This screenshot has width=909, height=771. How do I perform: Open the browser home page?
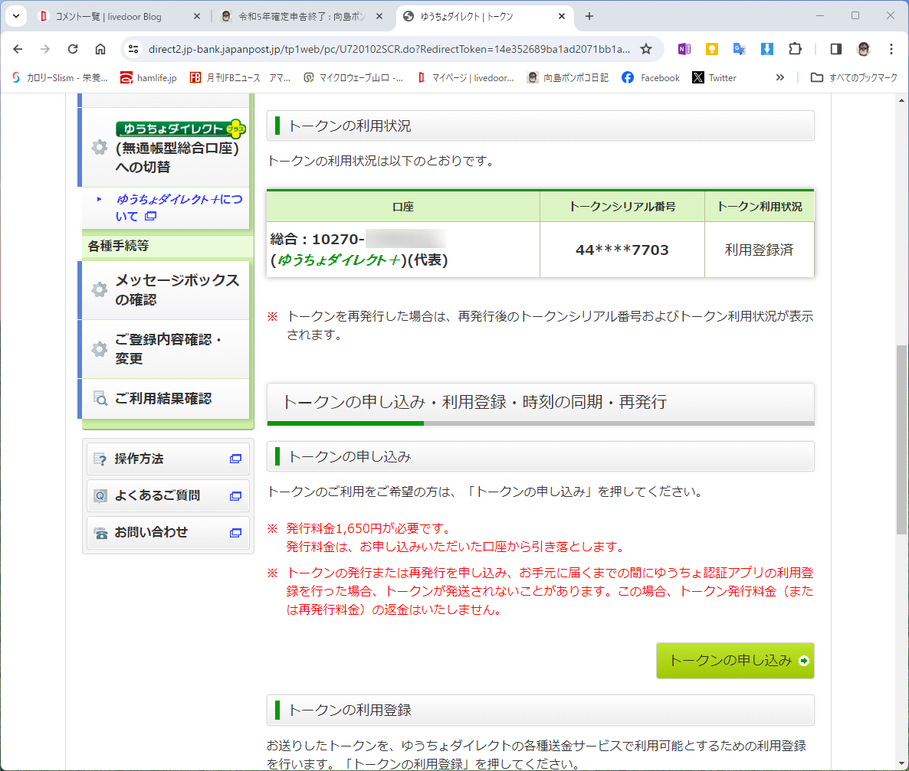[x=100, y=49]
